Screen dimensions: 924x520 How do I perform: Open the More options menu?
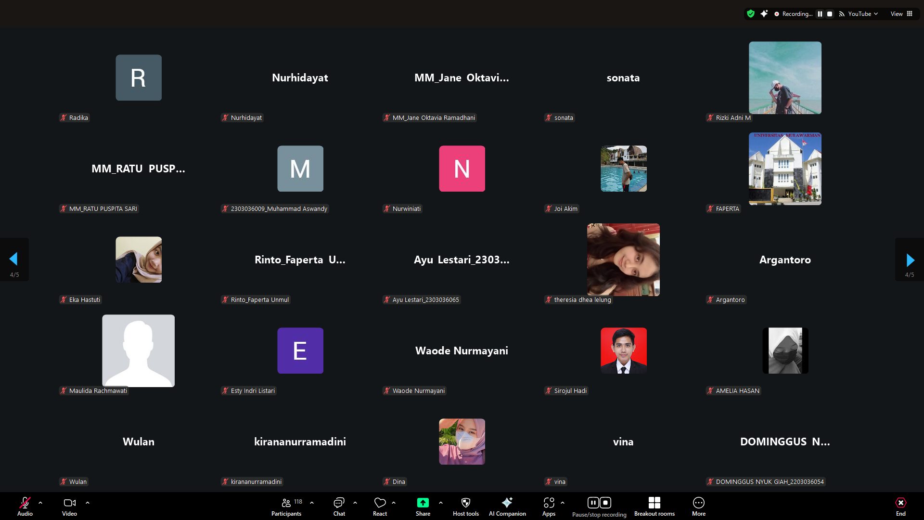[698, 506]
